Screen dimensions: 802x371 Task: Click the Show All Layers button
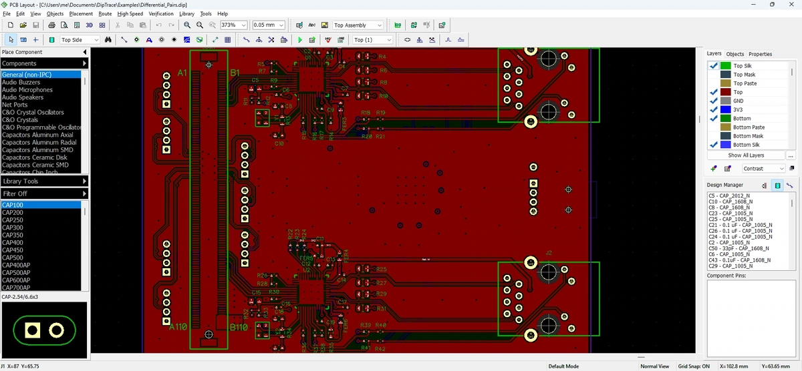coord(746,155)
